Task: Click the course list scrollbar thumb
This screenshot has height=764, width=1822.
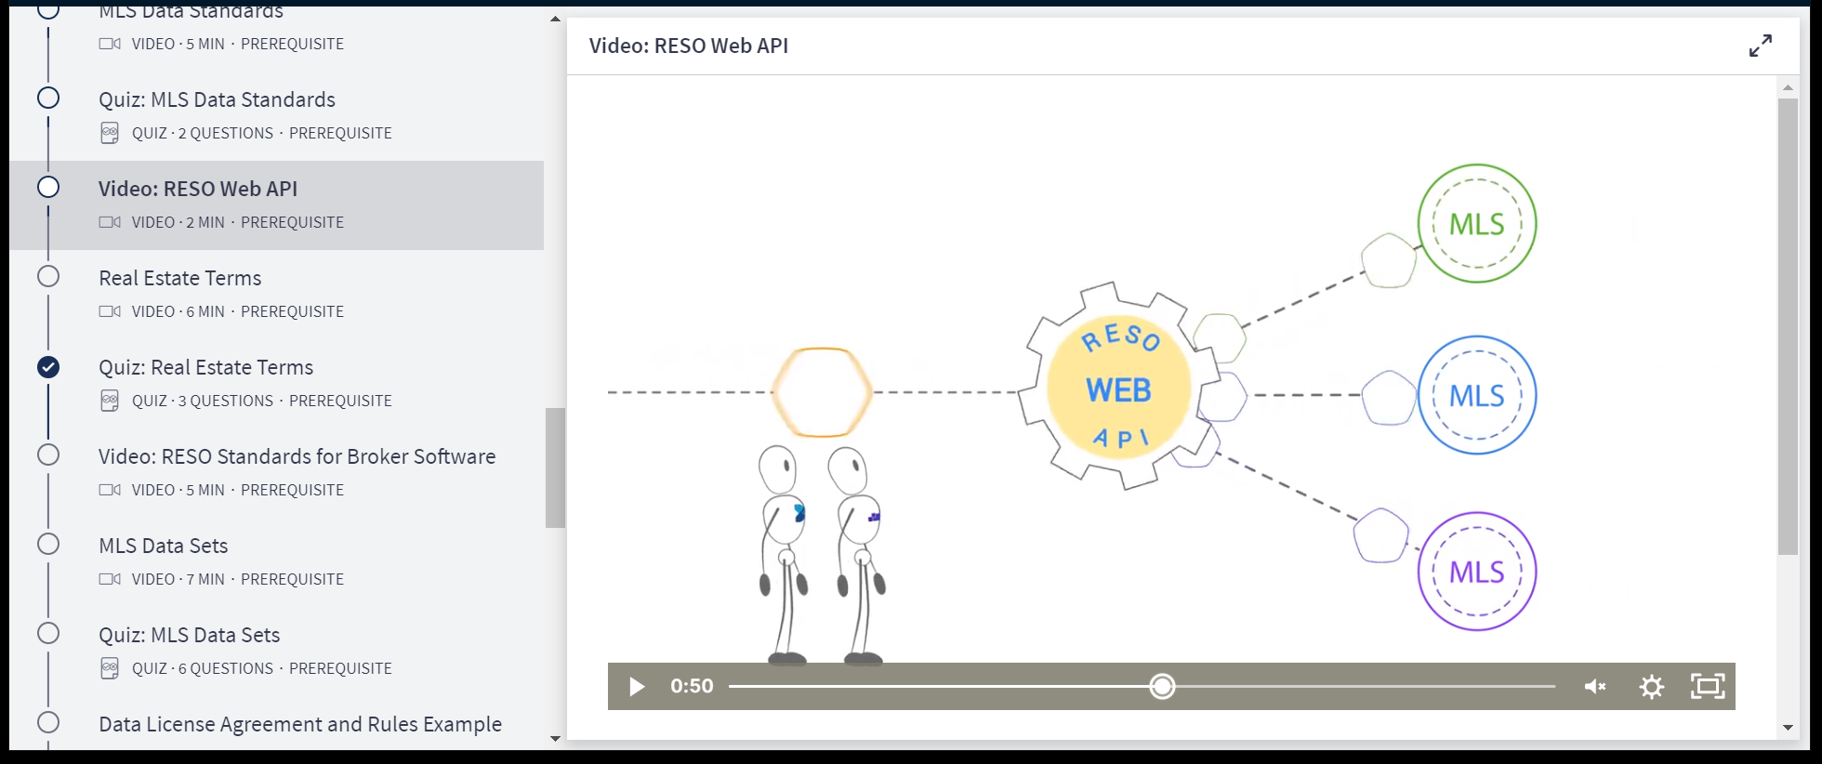Action: coord(555,468)
